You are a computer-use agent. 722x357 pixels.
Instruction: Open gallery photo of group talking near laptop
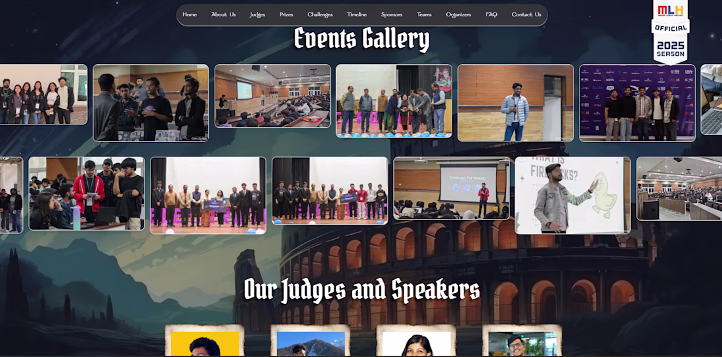coord(150,103)
